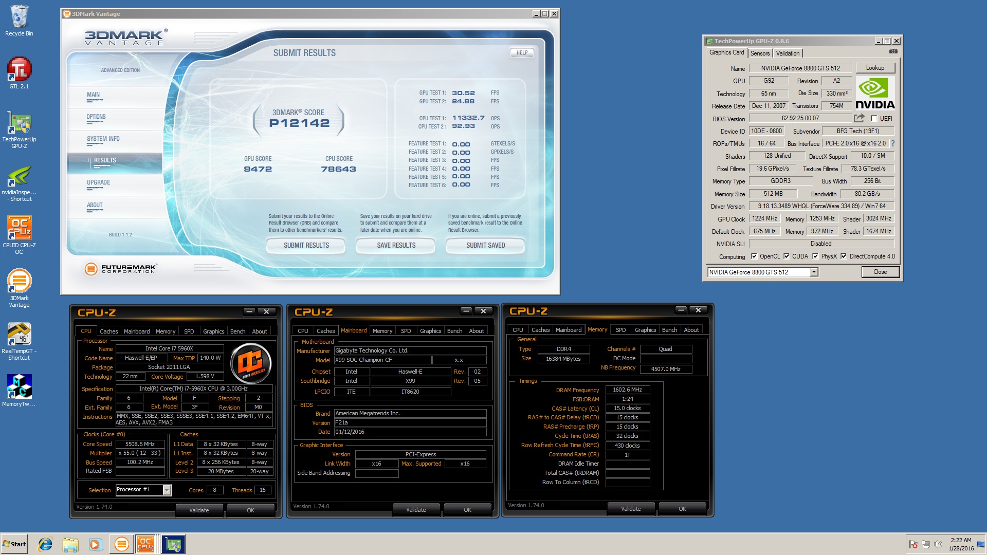The width and height of the screenshot is (987, 555).
Task: Click the SAVE RESULTS button
Action: [x=396, y=245]
